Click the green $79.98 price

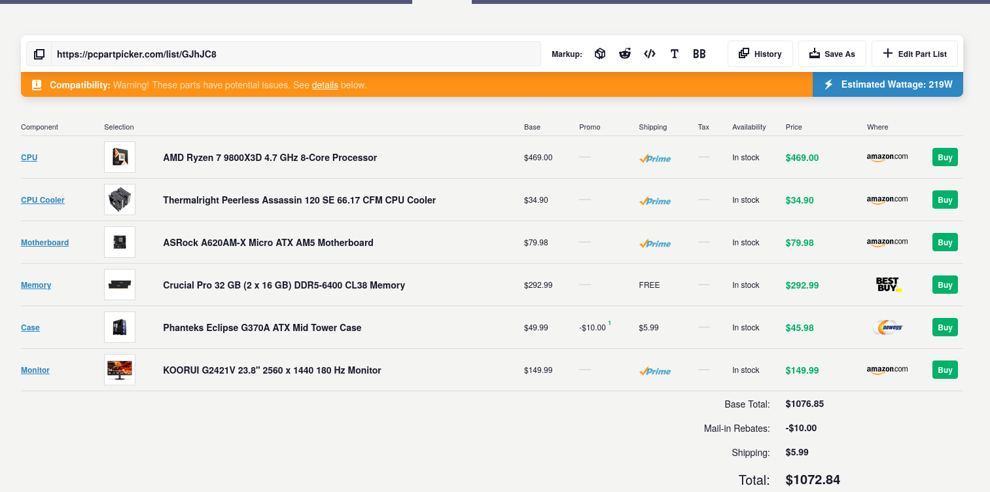pos(800,243)
